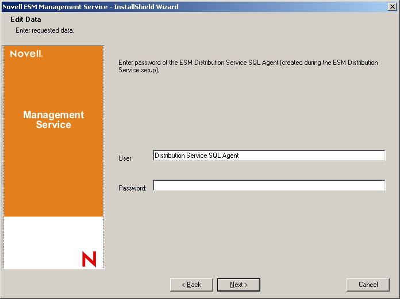Click the separator line above the wizard buttons
This screenshot has width=400, height=299.
click(200, 272)
